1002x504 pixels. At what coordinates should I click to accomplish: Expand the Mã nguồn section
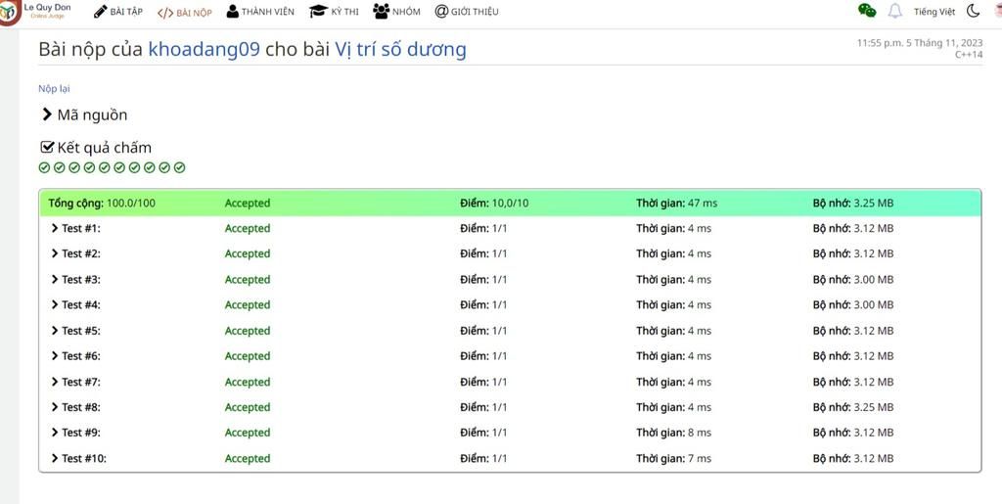coord(84,115)
